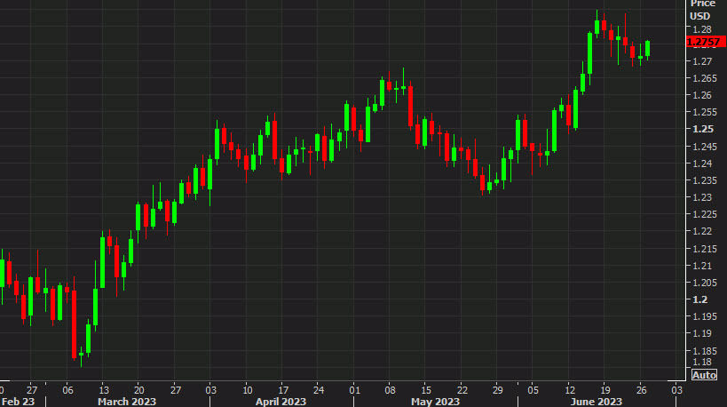Screen dimensions: 727x407
Task: Select the 1.235 price axis value
Action: [704, 180]
